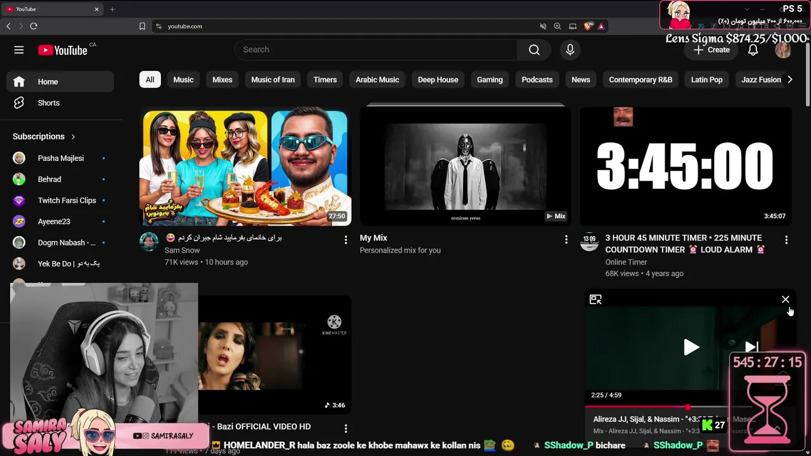Open more options for the countdown timer video
Image resolution: width=811 pixels, height=456 pixels.
coord(786,240)
